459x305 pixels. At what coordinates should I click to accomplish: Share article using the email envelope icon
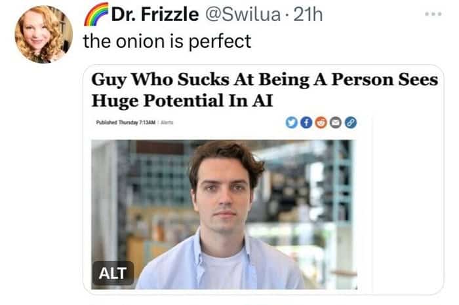336,122
